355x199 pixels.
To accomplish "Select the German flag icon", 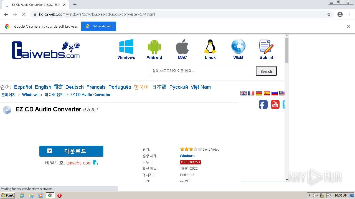I will click(x=259, y=93).
